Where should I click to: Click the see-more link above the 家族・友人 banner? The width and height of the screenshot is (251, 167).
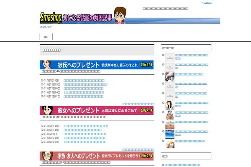coord(138,149)
